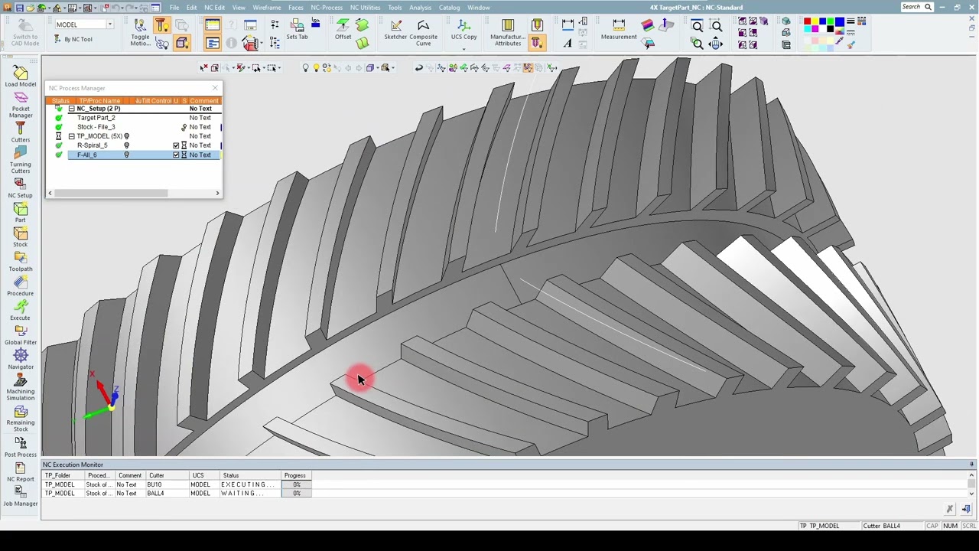Viewport: 979px width, 551px height.
Task: Click the WAITING status cell
Action: tap(250, 494)
